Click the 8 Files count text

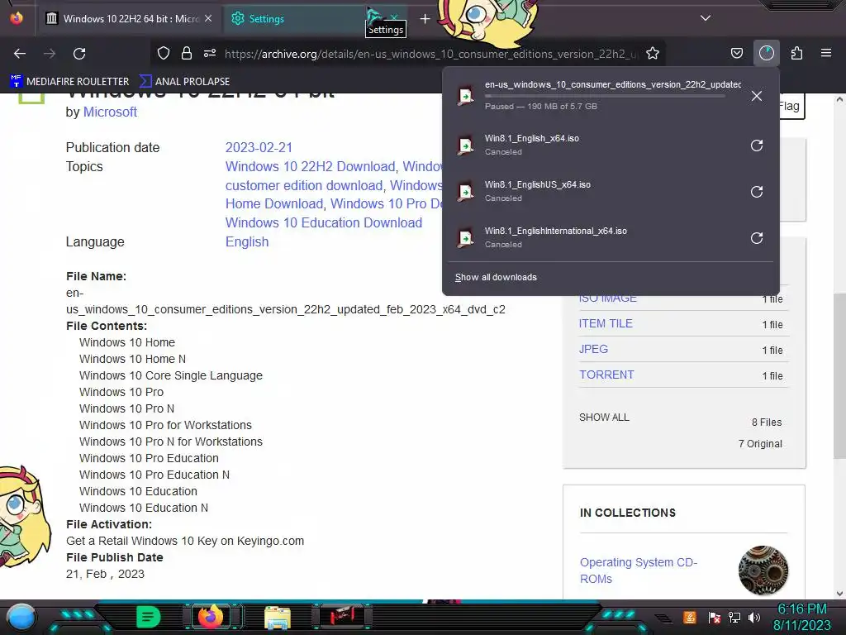[767, 423]
